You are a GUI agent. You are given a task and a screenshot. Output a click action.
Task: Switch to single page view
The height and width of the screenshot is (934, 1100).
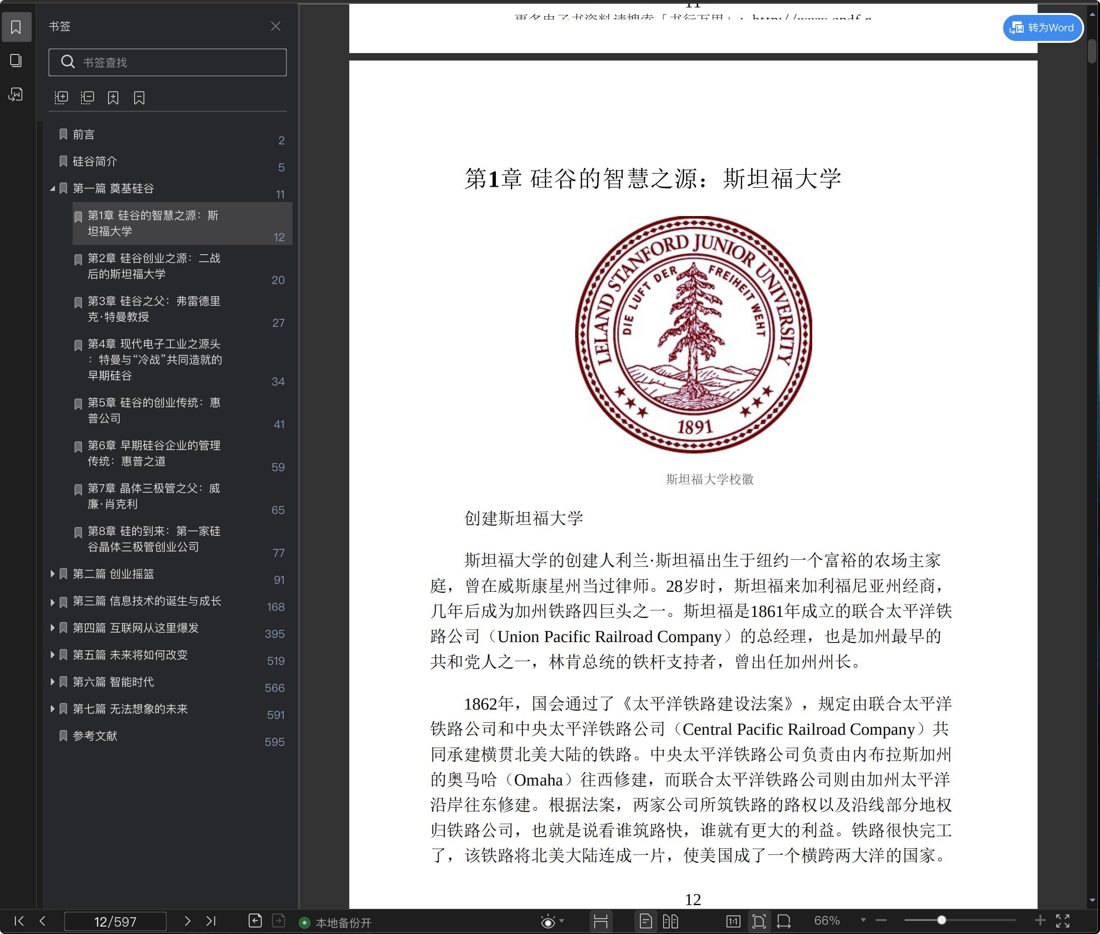point(645,921)
